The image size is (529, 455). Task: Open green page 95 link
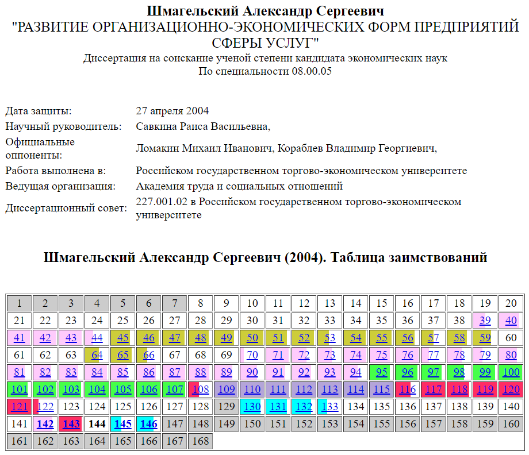tap(382, 372)
